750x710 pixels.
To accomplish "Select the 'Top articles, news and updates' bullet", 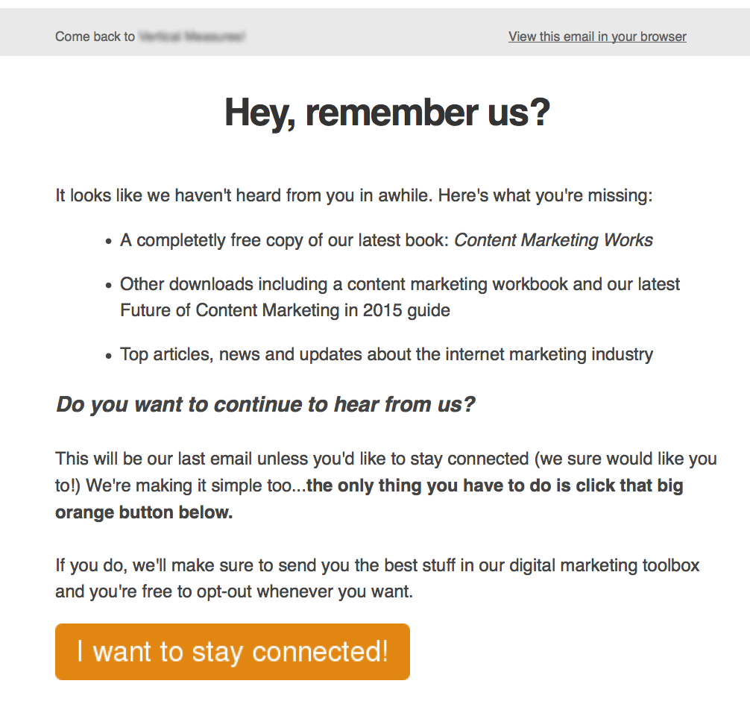I will [x=386, y=354].
